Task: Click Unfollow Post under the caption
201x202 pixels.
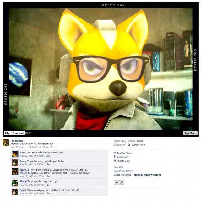Action: pos(34,147)
